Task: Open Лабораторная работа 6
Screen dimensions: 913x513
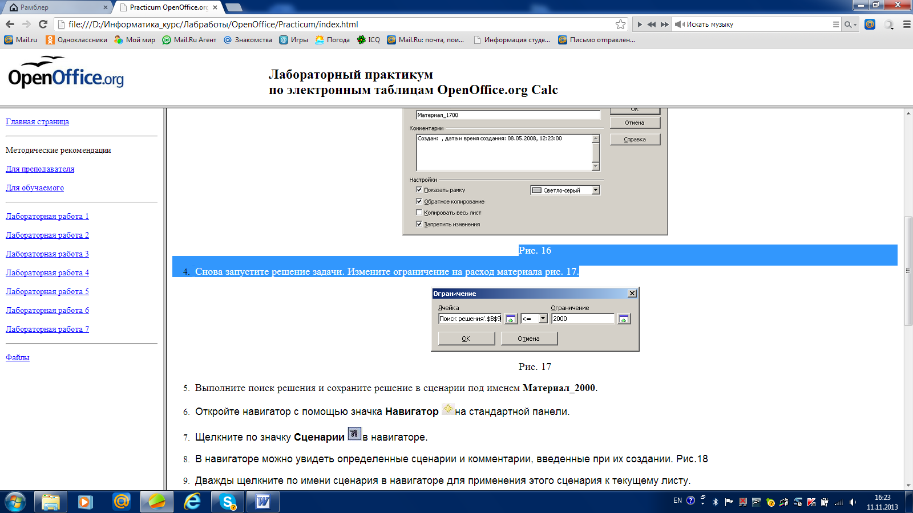Action: pyautogui.click(x=47, y=310)
